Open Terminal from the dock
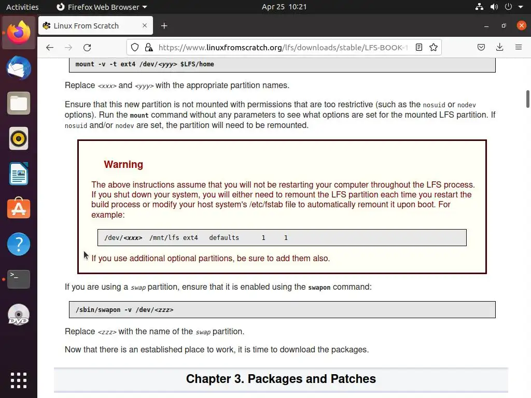Viewport: 531px width, 398px height. click(19, 279)
